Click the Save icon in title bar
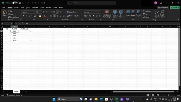 tap(20, 3)
